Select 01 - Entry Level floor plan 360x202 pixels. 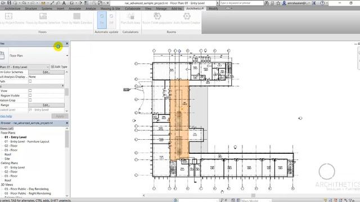[x=15, y=137]
